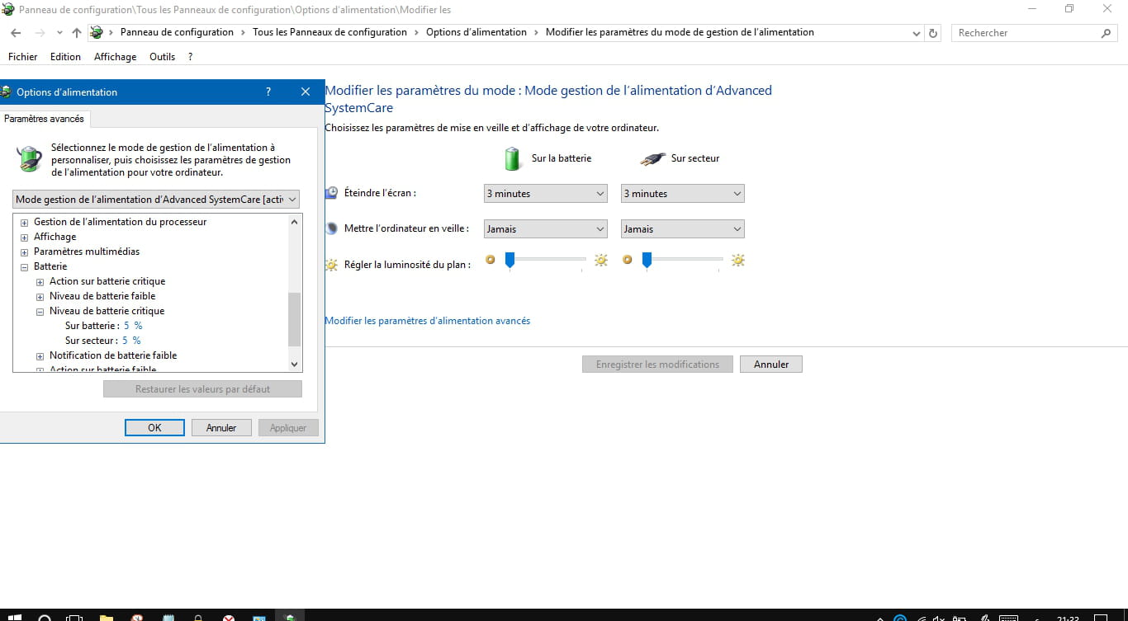Go up one level with the up arrow
The height and width of the screenshot is (621, 1128).
pyautogui.click(x=77, y=33)
